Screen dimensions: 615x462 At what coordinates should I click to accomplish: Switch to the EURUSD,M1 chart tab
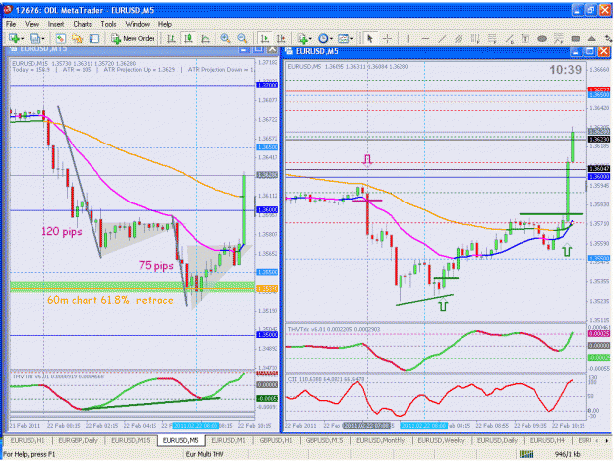228,440
